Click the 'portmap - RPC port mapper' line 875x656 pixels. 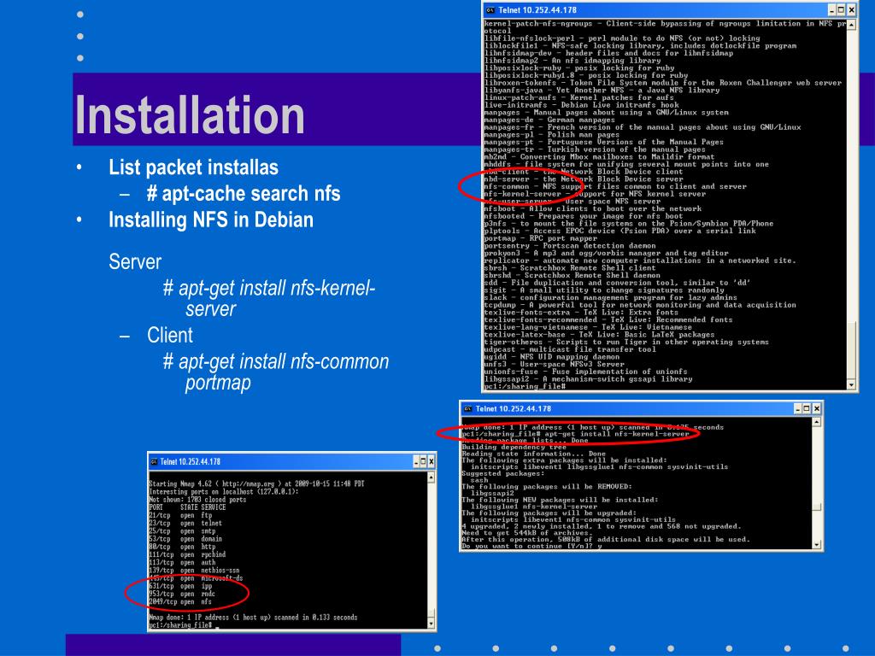click(x=540, y=238)
